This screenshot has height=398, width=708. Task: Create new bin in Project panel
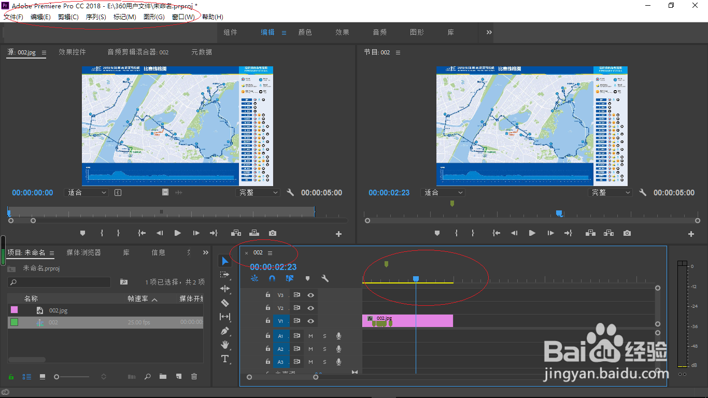[x=163, y=376]
